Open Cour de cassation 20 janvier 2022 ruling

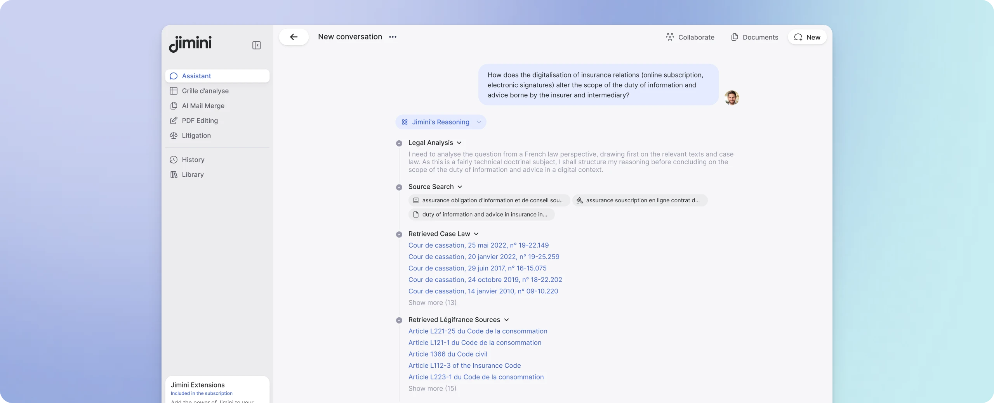(x=484, y=257)
